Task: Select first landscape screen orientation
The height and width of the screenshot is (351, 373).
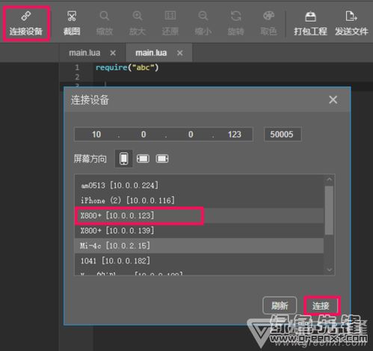Action: [x=143, y=159]
